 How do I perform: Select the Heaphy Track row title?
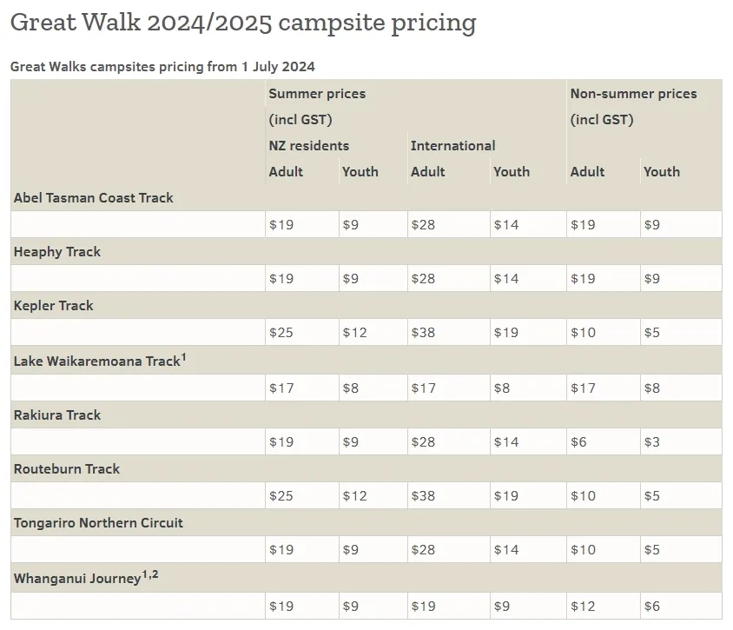pyautogui.click(x=57, y=252)
